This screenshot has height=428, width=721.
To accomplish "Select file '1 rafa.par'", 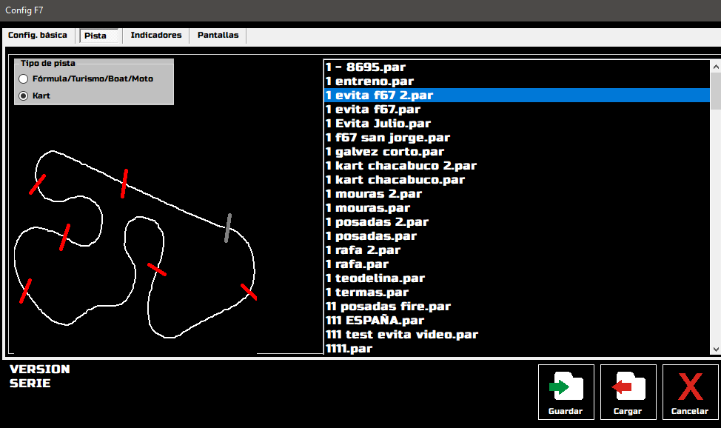I will pos(517,264).
